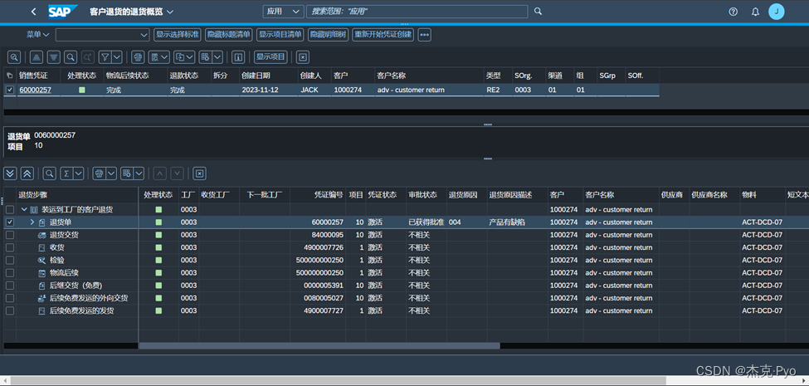Click sum sigma icon in lower toolbar

(x=66, y=173)
